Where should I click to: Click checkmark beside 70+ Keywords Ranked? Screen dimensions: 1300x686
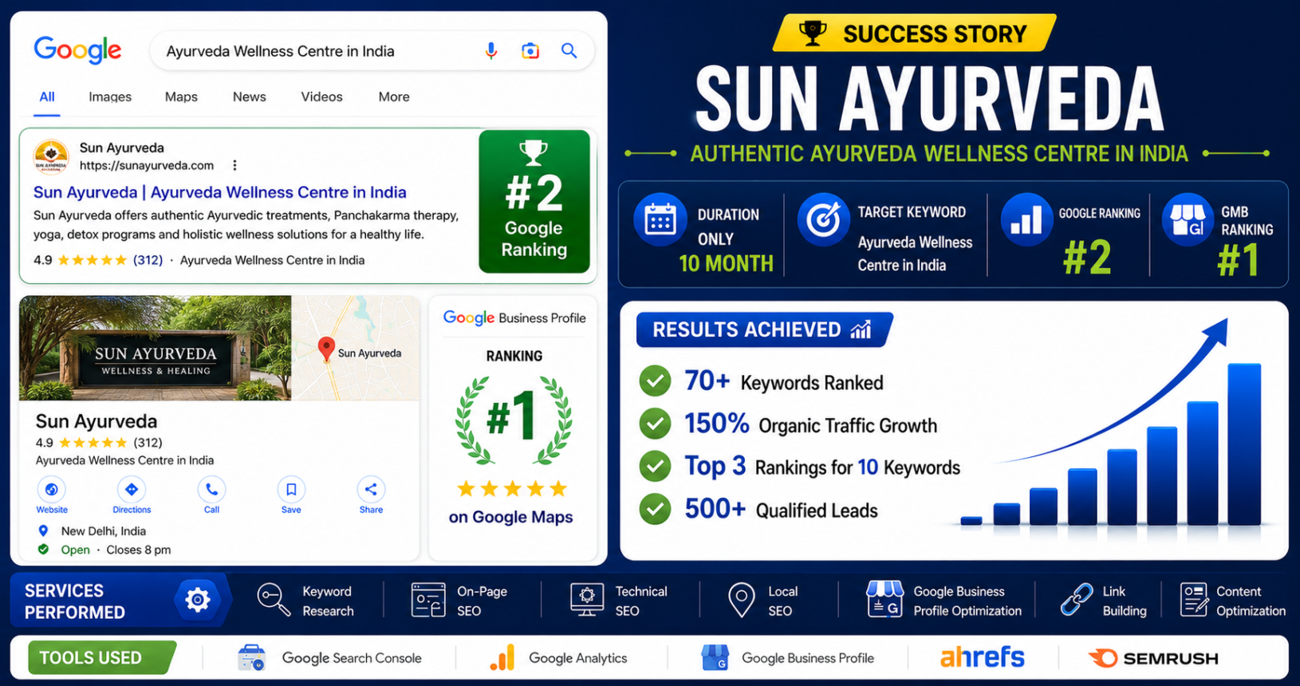click(x=655, y=381)
